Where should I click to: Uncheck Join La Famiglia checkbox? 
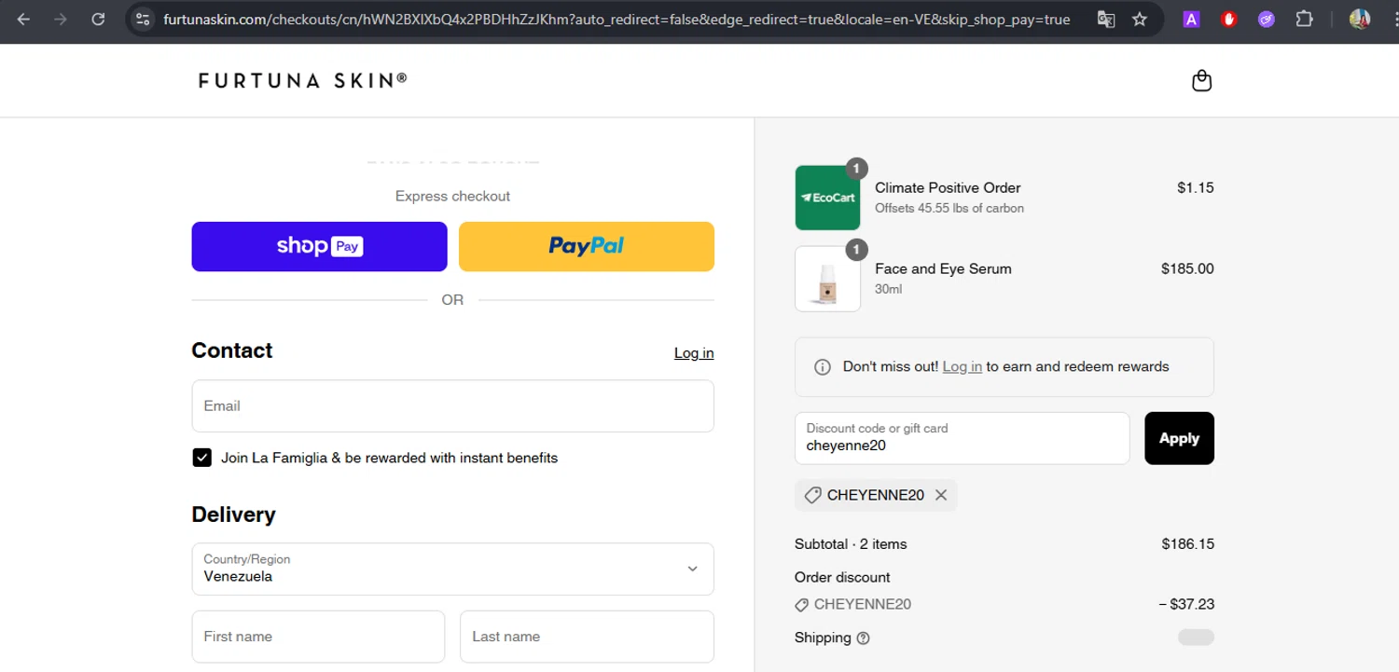201,458
